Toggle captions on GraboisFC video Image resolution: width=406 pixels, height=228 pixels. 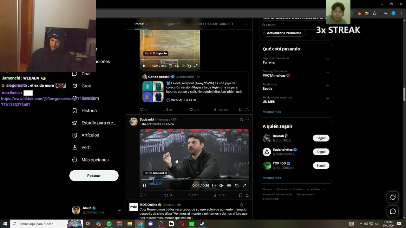(x=214, y=186)
